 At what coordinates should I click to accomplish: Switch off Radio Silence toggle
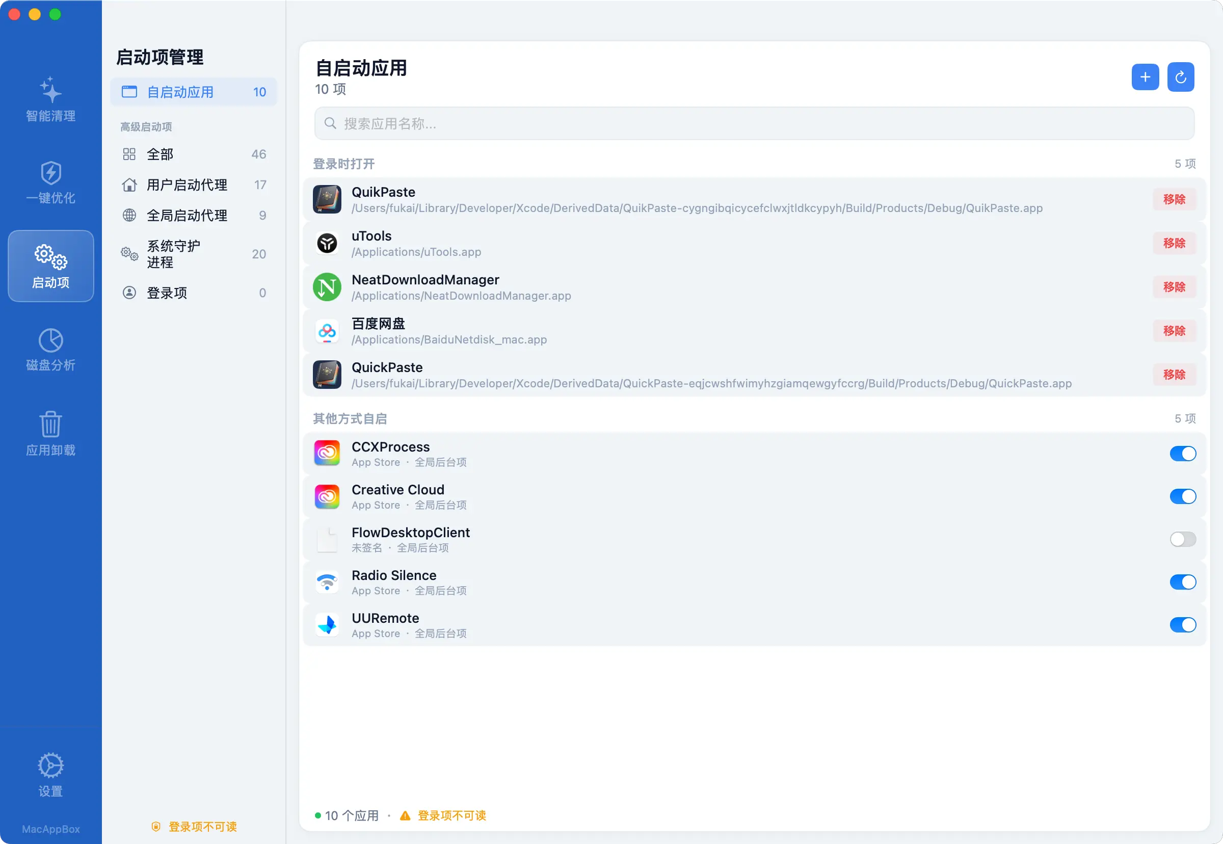1182,582
